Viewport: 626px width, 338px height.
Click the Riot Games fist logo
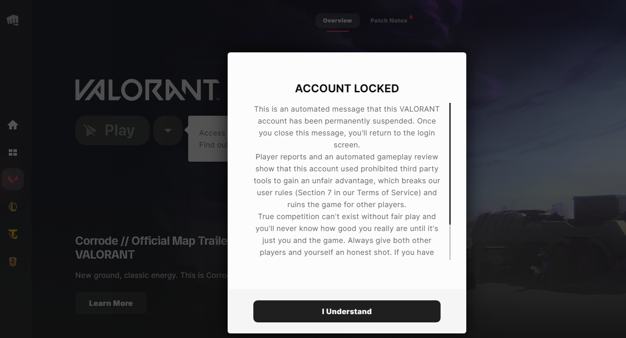[12, 20]
